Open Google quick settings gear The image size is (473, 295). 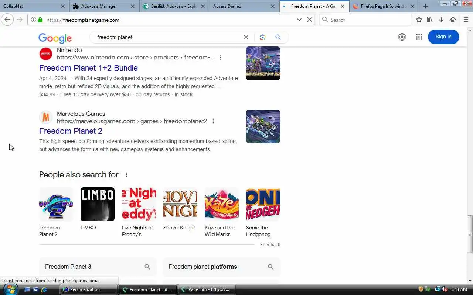tap(402, 37)
